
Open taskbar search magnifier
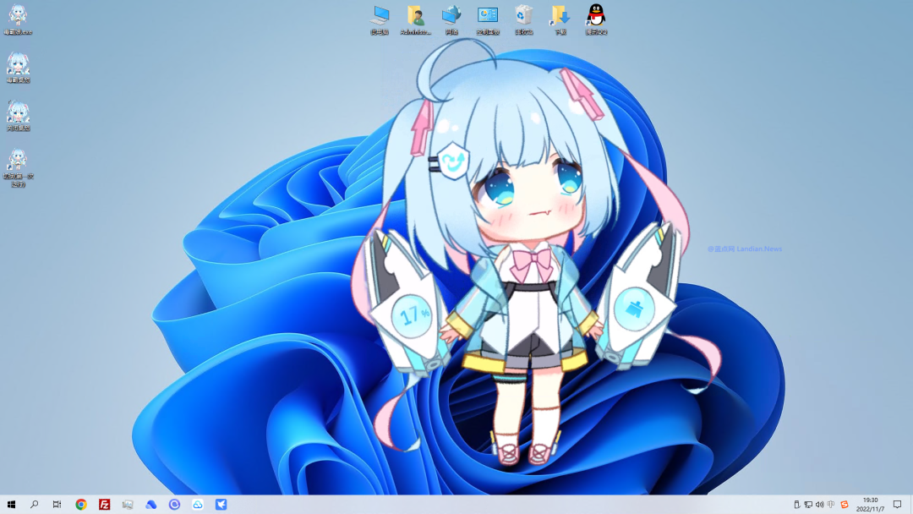(x=35, y=504)
